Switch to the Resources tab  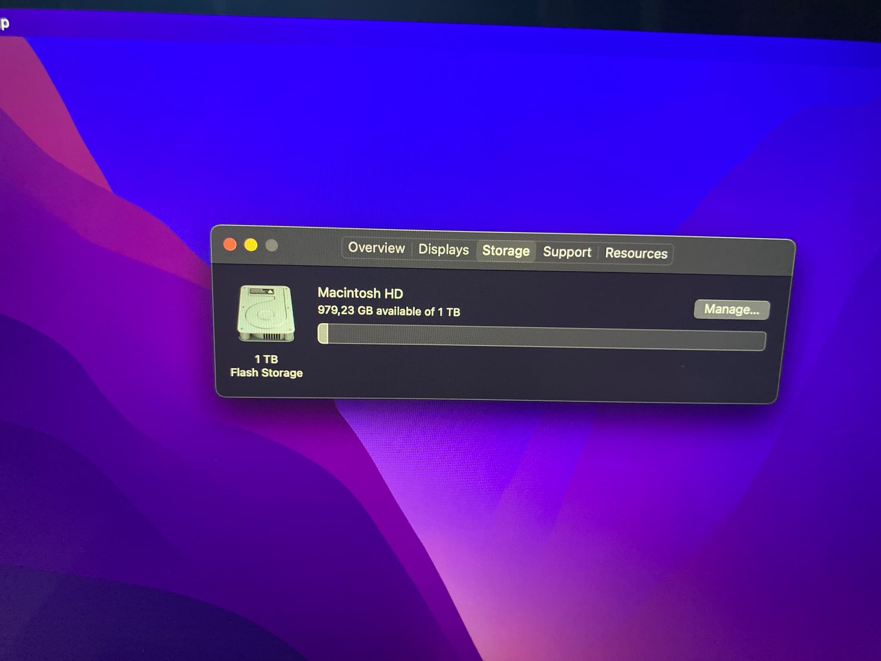[x=636, y=253]
